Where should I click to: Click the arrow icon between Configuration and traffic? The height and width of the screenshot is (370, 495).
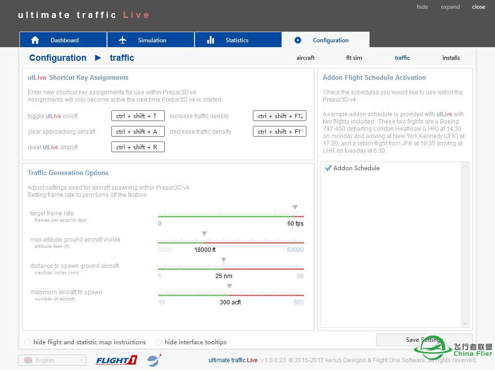[x=98, y=58]
